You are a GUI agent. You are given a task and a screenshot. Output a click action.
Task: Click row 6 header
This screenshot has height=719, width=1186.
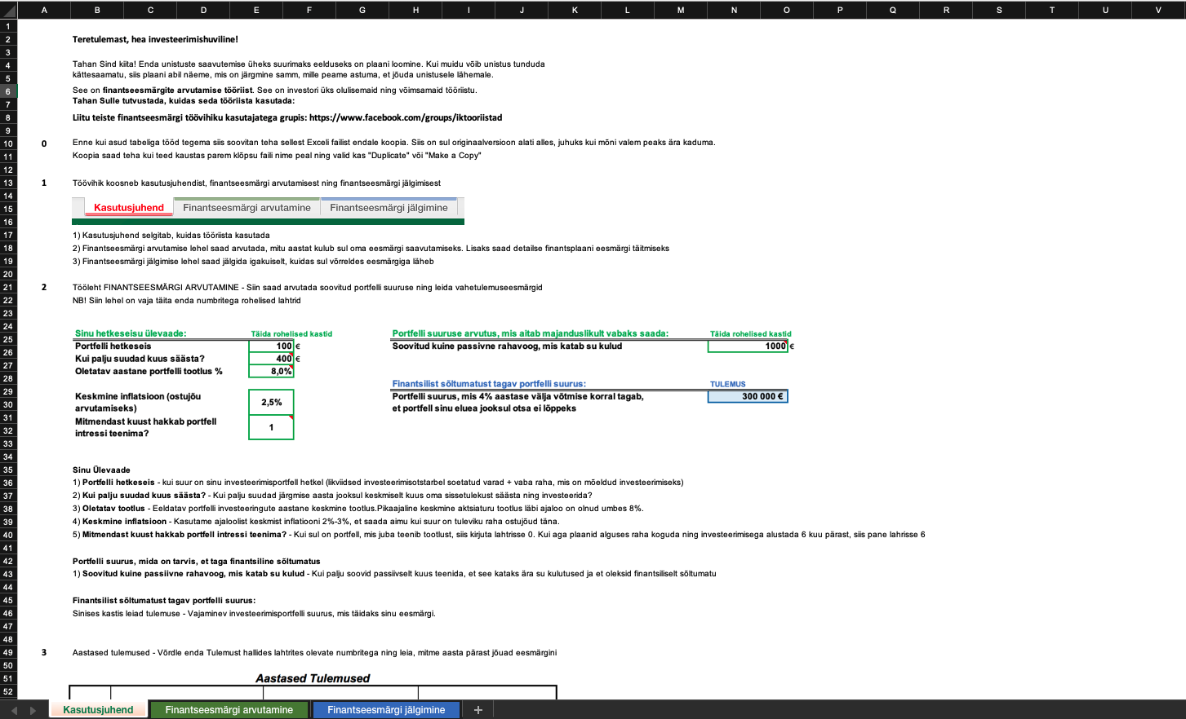click(x=8, y=91)
